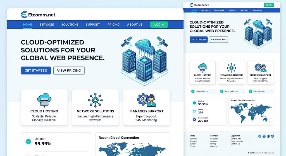The width and height of the screenshot is (286, 156).
Task: Click GET STARTED in the small preview
Action: point(199,40)
